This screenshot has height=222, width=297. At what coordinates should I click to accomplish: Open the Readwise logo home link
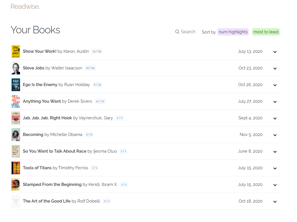pos(25,6)
